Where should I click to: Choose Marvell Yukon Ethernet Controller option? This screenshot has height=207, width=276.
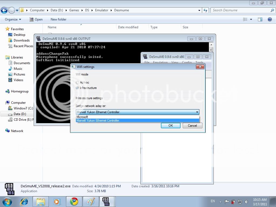click(98, 120)
